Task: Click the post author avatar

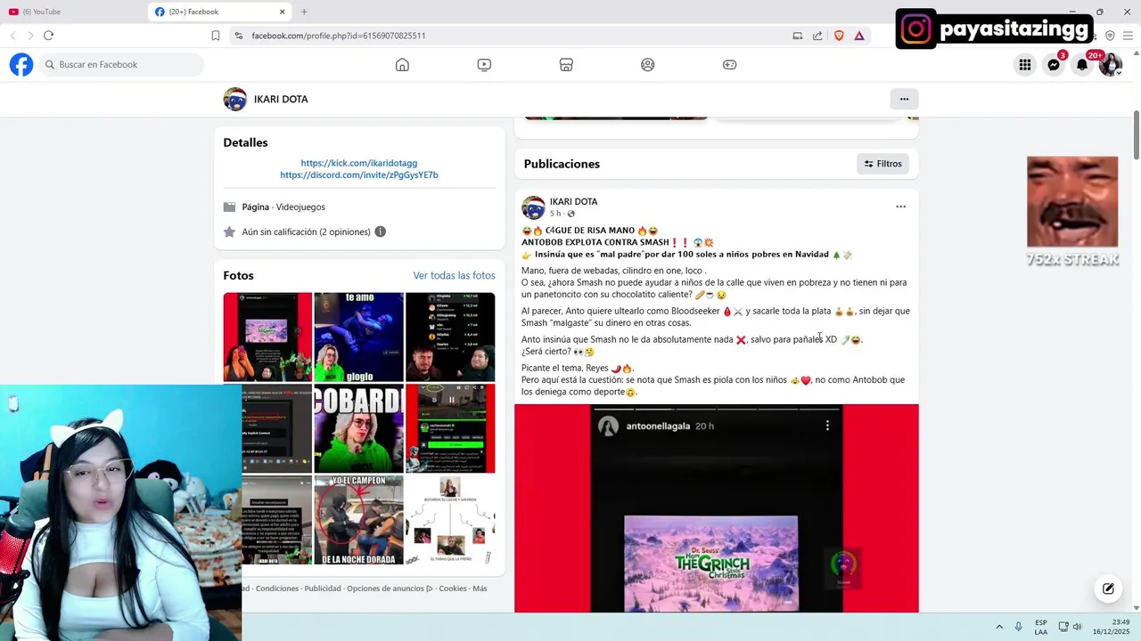Action: click(533, 207)
